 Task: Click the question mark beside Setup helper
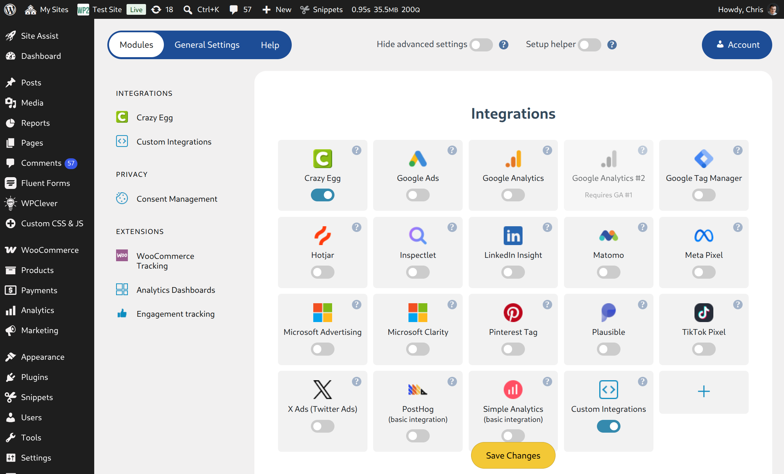[612, 45]
